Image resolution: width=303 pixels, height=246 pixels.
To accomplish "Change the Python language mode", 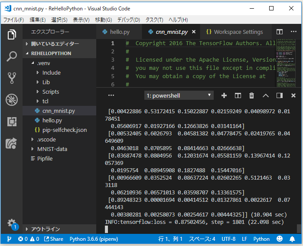I will tap(261, 239).
